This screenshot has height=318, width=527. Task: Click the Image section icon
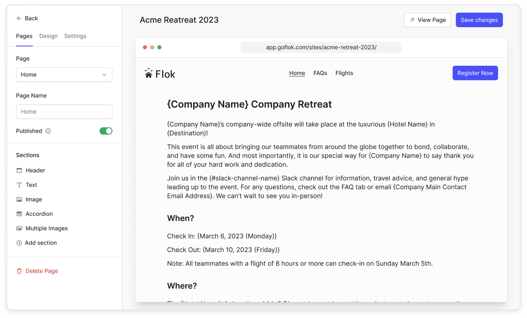[19, 200]
